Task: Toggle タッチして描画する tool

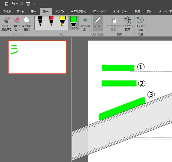Action: [6, 24]
